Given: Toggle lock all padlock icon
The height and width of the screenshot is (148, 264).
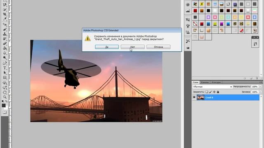Looking at the screenshot, I should tap(218, 92).
